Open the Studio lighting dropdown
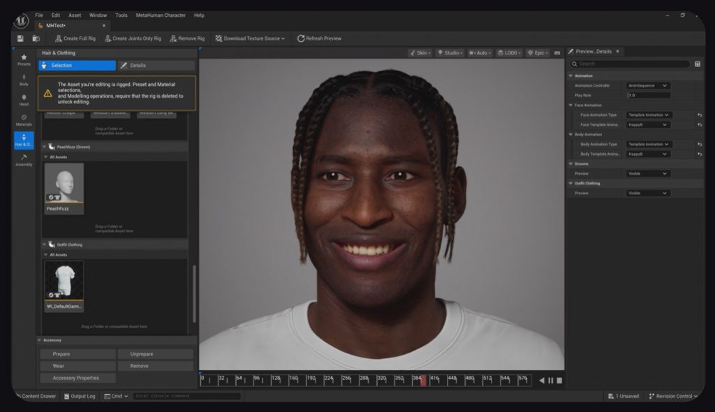This screenshot has height=412, width=715. click(450, 53)
